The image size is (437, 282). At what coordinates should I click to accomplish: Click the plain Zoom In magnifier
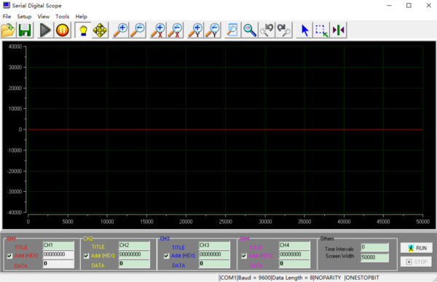coord(120,30)
